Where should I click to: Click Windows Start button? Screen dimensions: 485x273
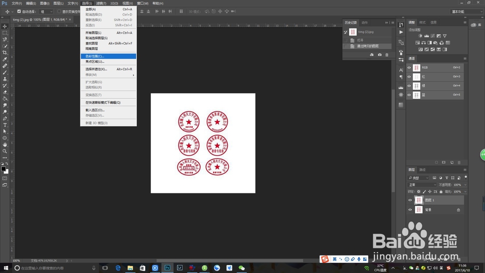pyautogui.click(x=5, y=268)
